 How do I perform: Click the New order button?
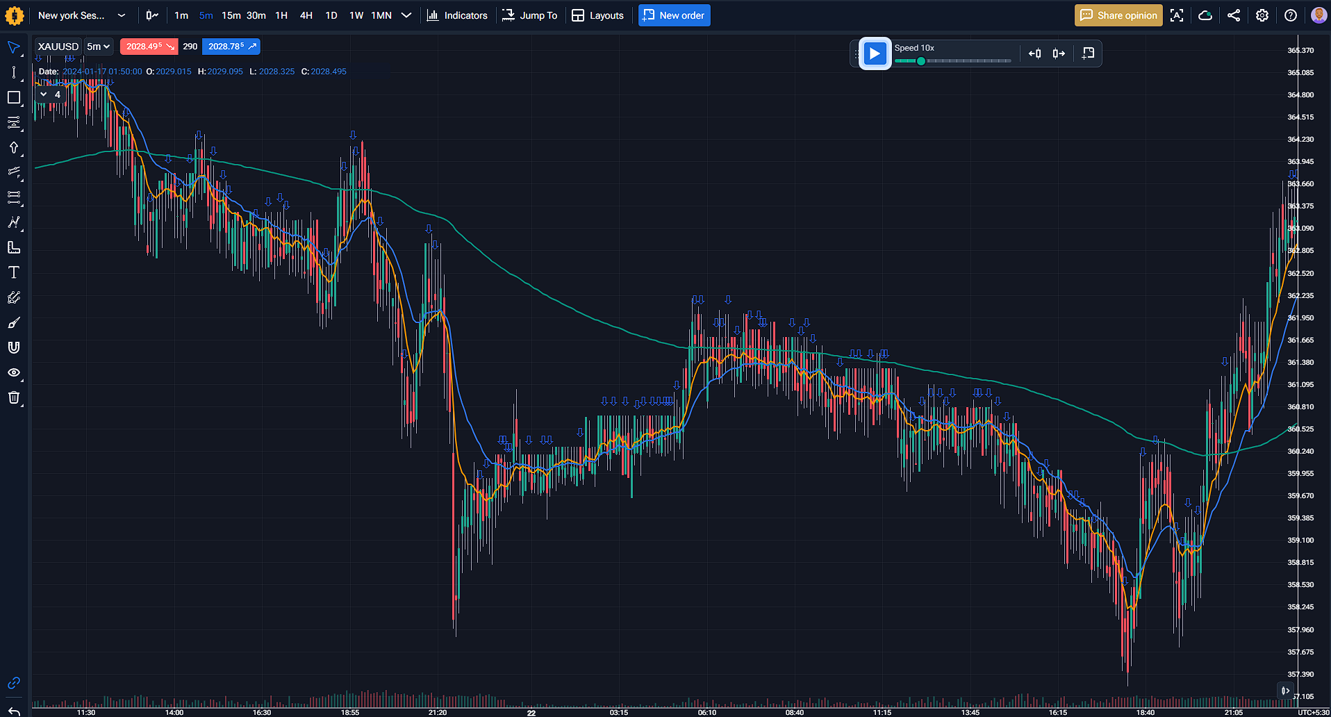point(674,15)
